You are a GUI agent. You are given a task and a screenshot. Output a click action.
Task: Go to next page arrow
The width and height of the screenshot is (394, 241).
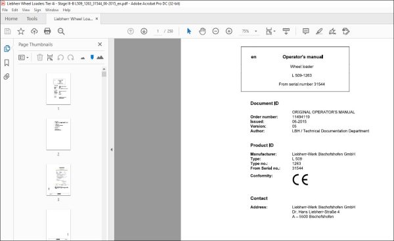(x=144, y=31)
